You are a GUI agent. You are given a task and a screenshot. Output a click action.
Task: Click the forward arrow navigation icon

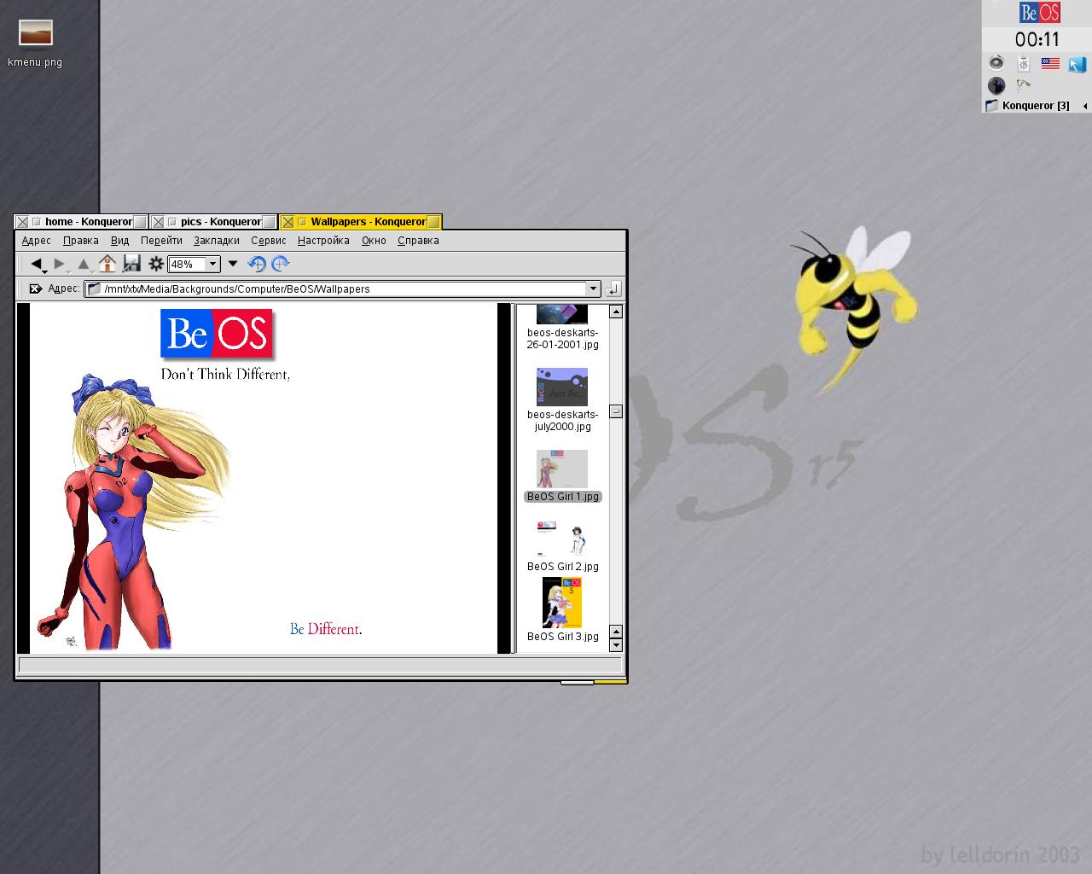pyautogui.click(x=60, y=264)
